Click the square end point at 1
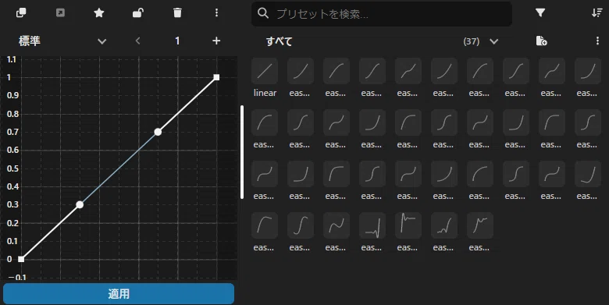Image resolution: width=609 pixels, height=305 pixels. point(217,77)
